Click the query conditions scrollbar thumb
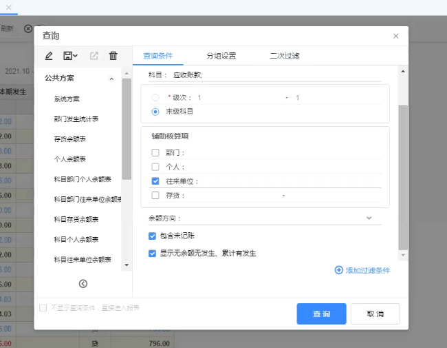The height and width of the screenshot is (348, 447). pyautogui.click(x=403, y=178)
